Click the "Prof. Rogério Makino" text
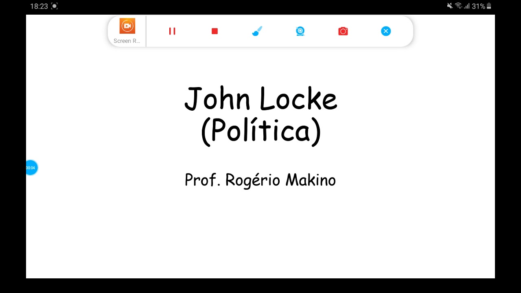Viewport: 521px width, 293px height. (x=260, y=180)
